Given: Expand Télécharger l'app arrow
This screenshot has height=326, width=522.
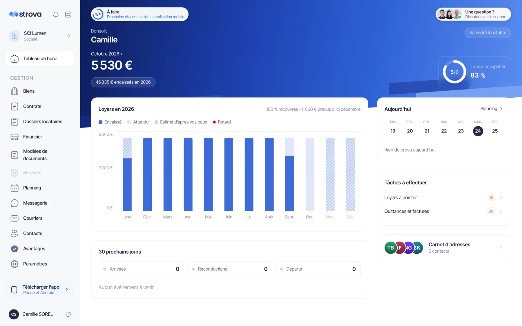Looking at the screenshot, I should pyautogui.click(x=67, y=290).
